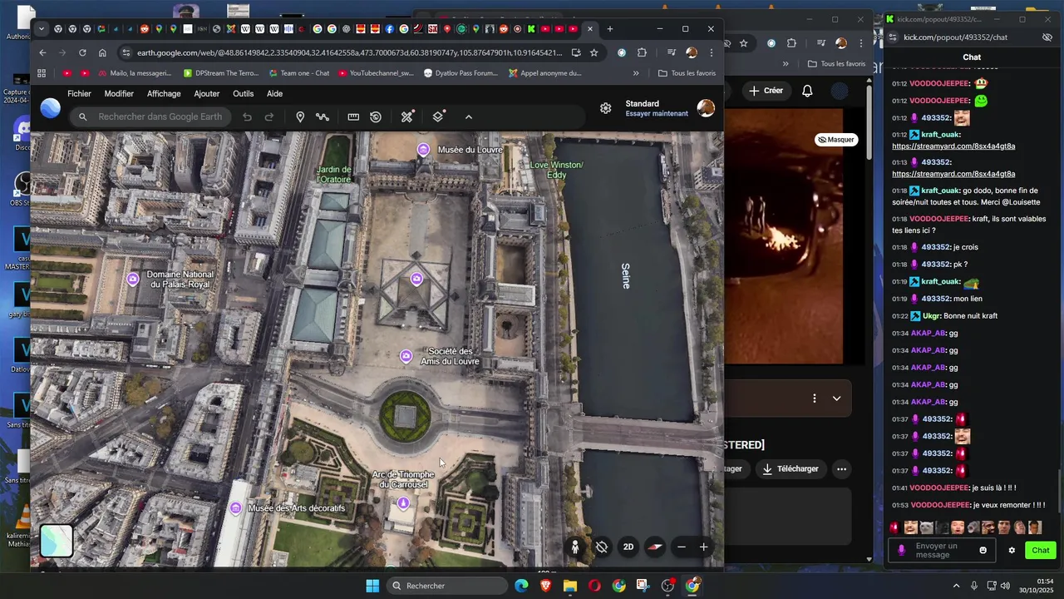
Task: Select the draw path or polygon tool
Action: click(323, 117)
